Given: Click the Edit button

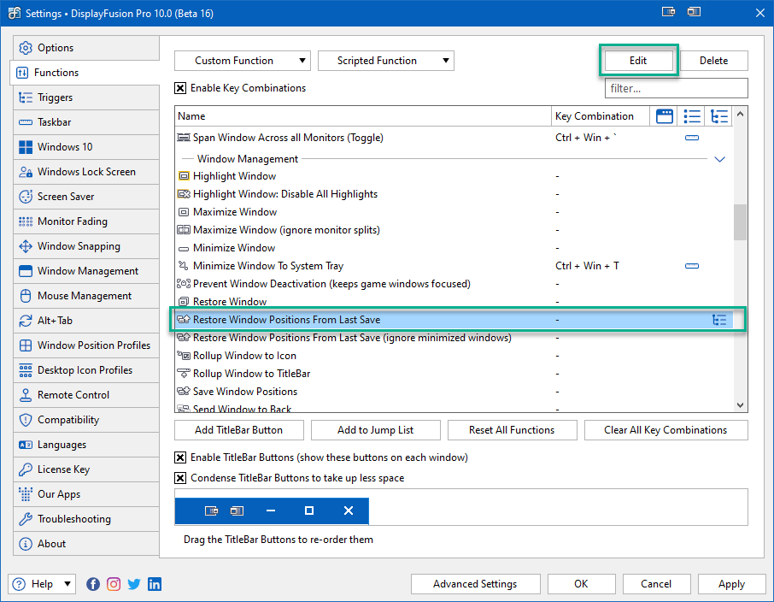Looking at the screenshot, I should (638, 61).
